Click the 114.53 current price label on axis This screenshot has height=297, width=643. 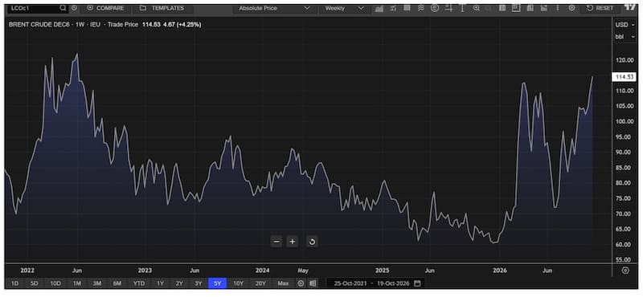click(x=625, y=77)
